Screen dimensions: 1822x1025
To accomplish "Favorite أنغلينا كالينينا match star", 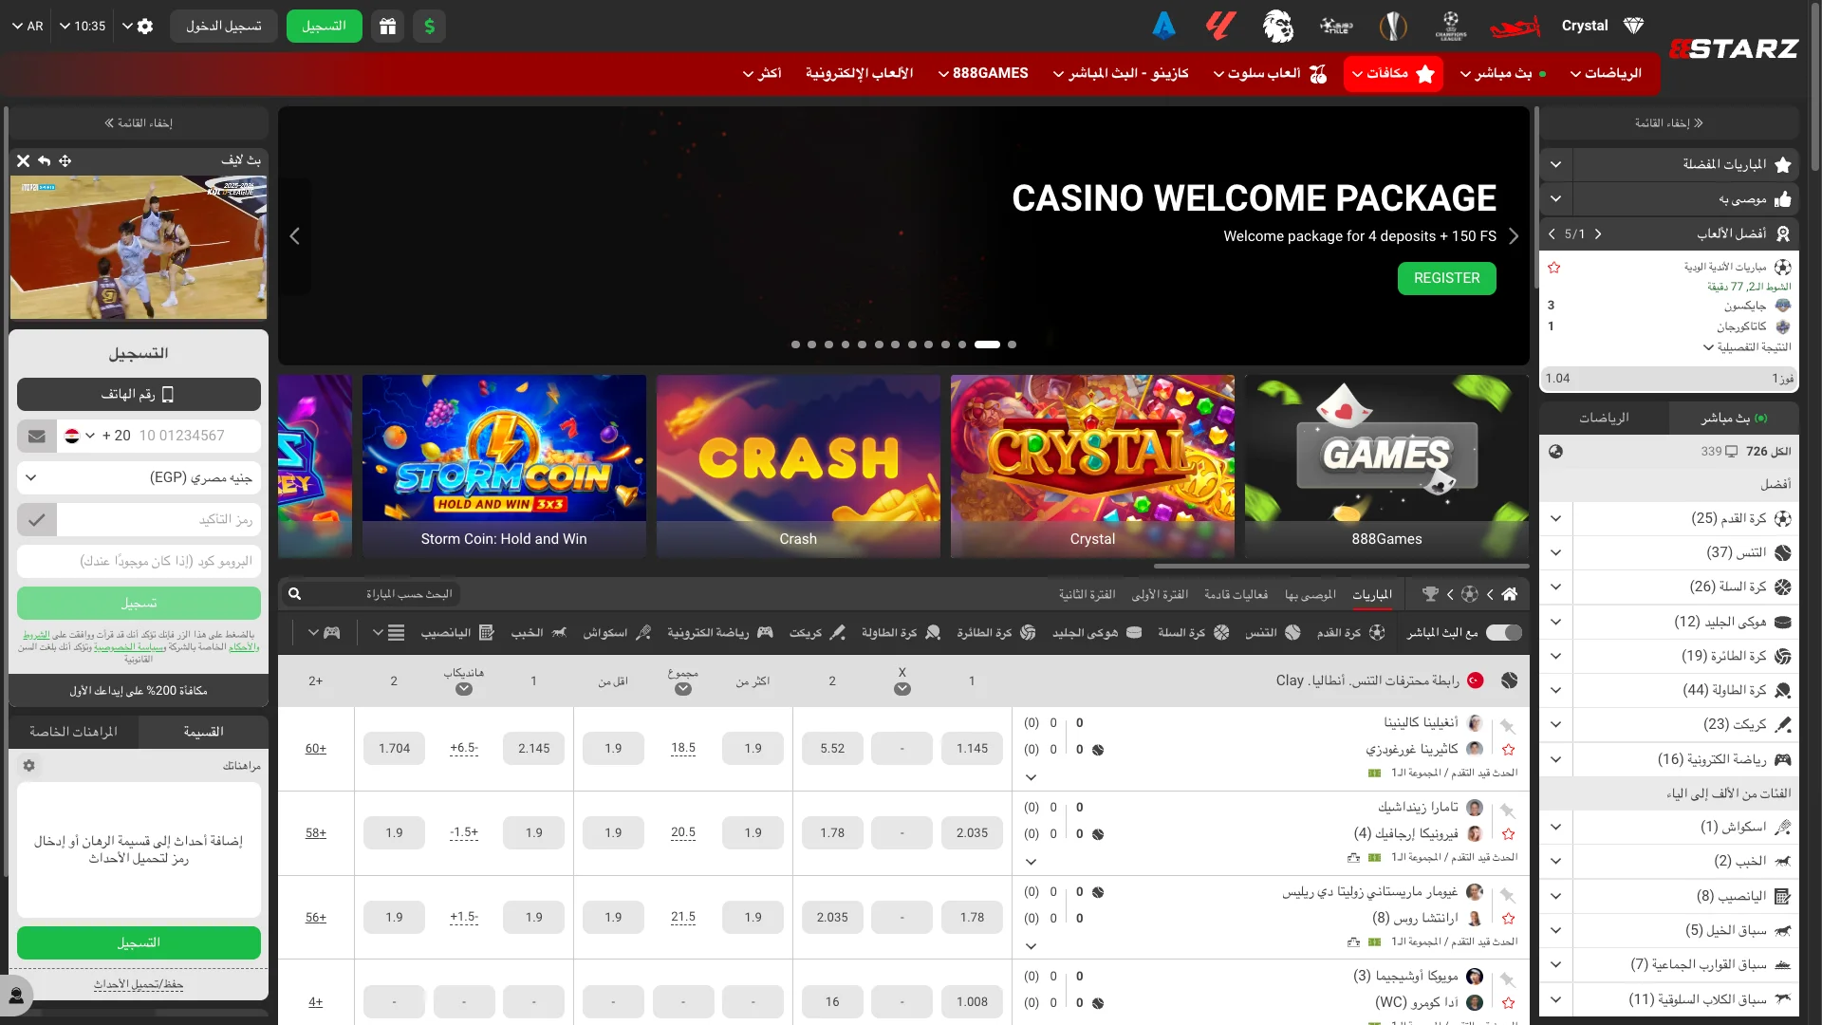I will click(x=1509, y=750).
